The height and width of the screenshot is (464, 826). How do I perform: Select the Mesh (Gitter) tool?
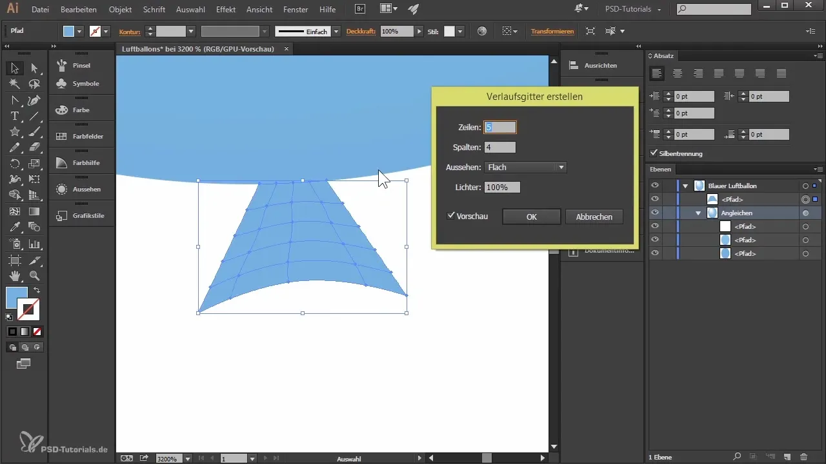pos(14,211)
